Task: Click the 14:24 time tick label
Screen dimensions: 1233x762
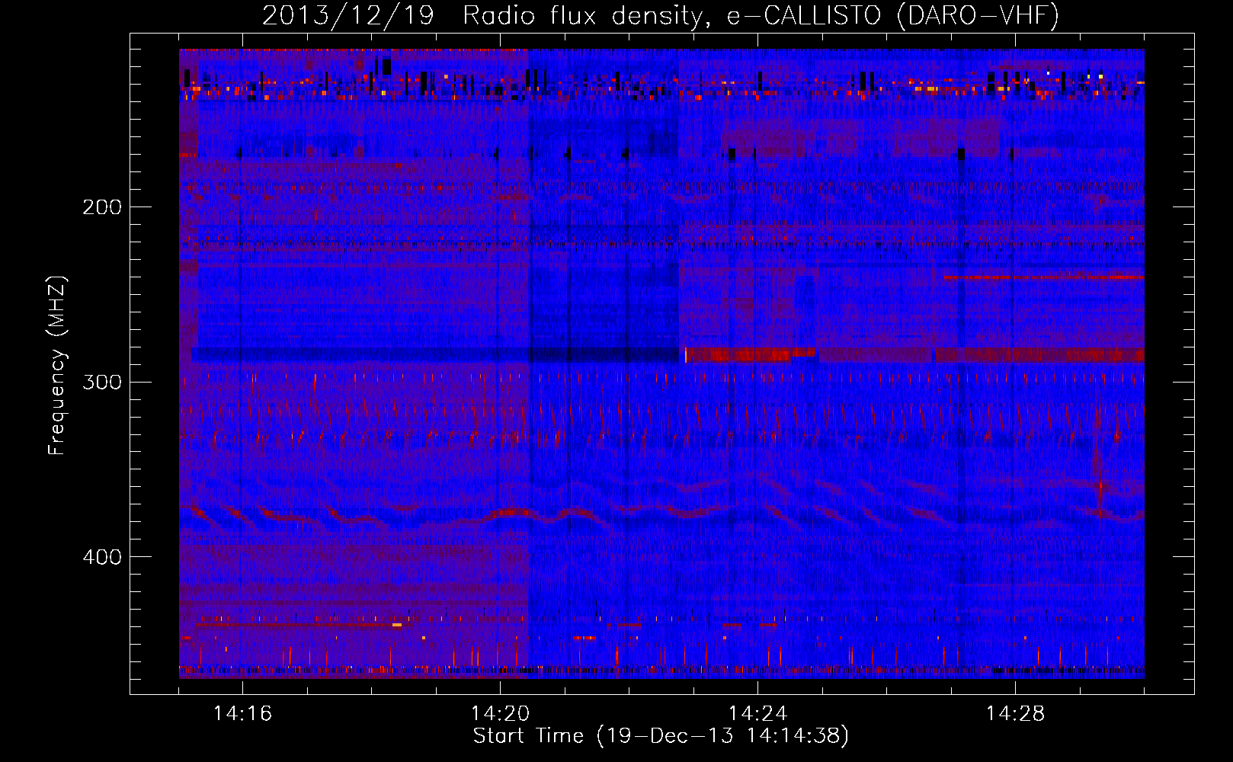Action: click(x=757, y=714)
